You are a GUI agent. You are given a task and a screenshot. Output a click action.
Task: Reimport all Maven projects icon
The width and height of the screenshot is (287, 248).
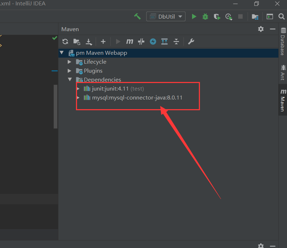coord(65,42)
